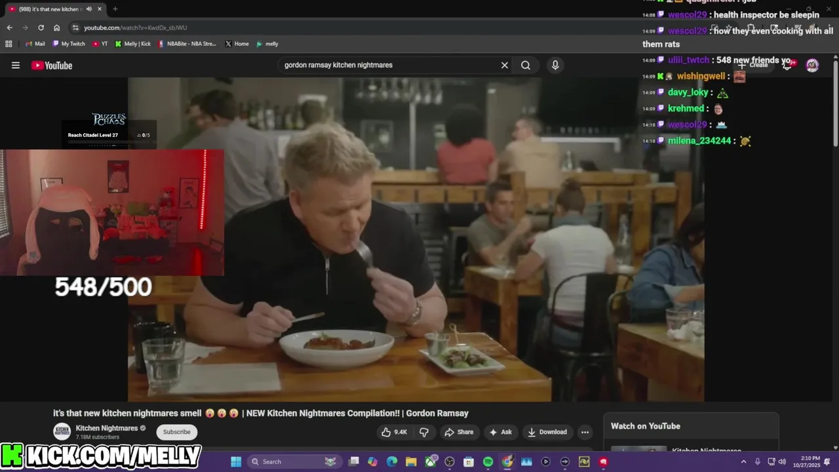The image size is (839, 472).
Task: Open Microsoft Edge from the taskbar
Action: (392, 462)
